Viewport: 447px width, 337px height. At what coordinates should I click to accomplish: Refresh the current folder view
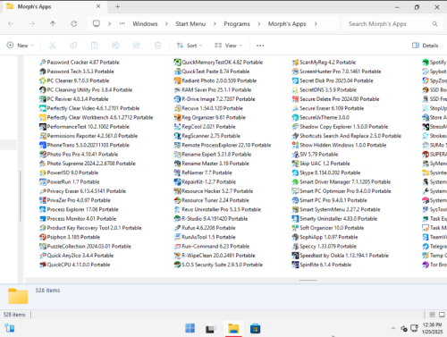click(74, 24)
